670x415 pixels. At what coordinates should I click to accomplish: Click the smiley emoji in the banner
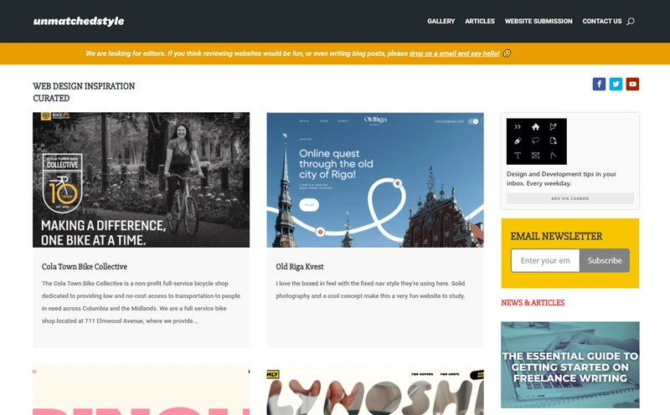point(507,54)
